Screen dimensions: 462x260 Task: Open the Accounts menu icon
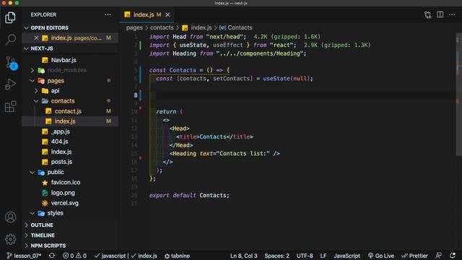[10, 217]
